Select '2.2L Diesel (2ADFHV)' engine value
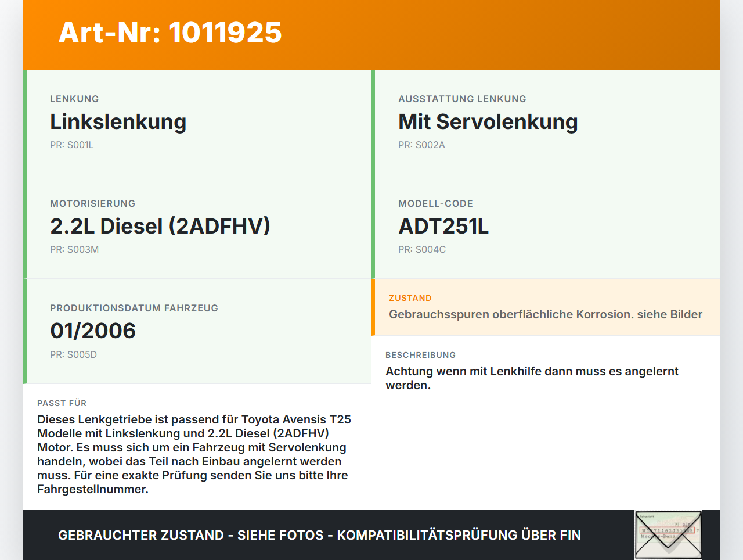Screen dimensions: 743x560 pos(160,226)
